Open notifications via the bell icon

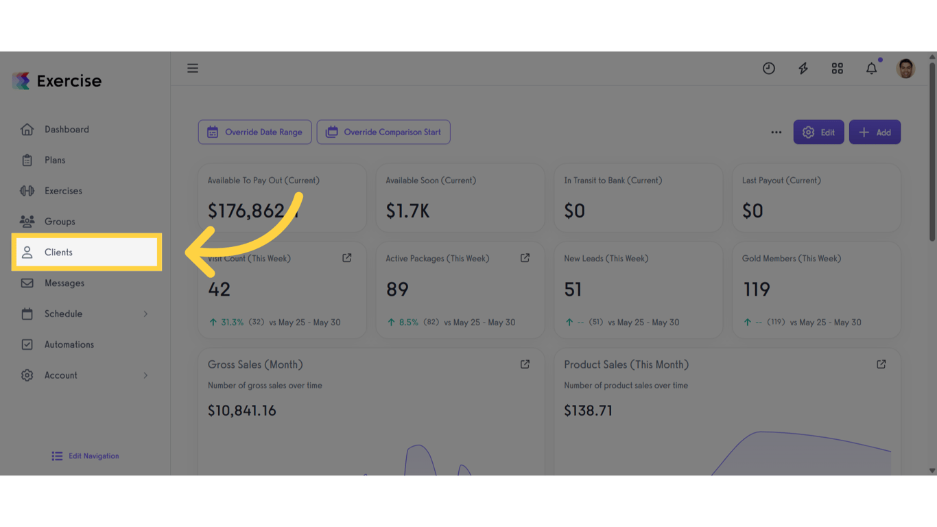pyautogui.click(x=871, y=68)
